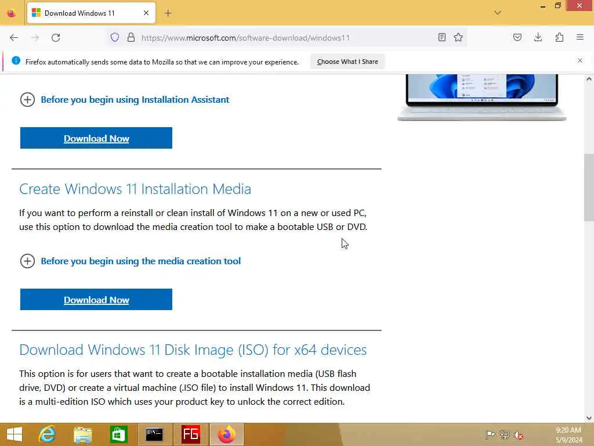Bookmark this page with star

click(x=458, y=37)
